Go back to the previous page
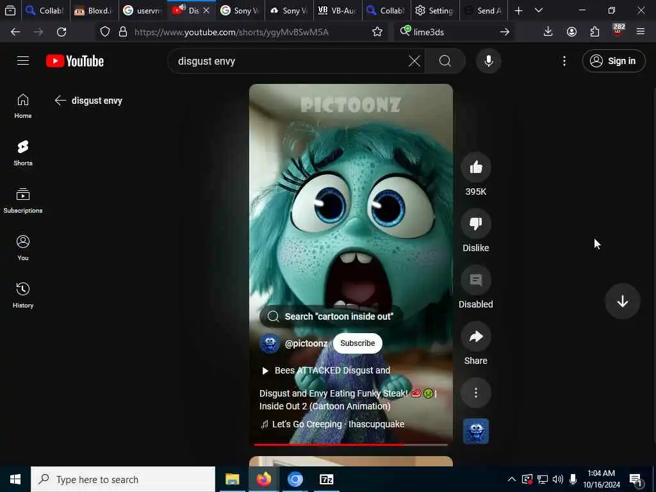Viewport: 656px width, 492px height. point(15,32)
